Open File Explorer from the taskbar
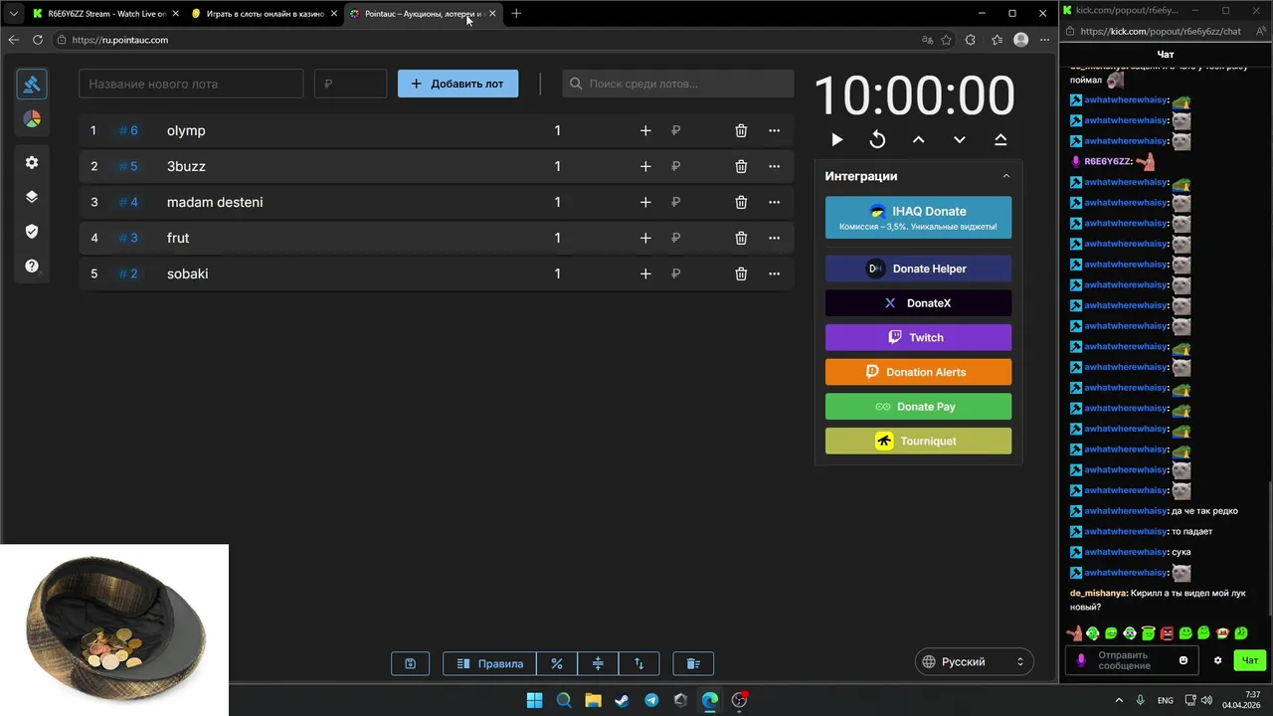 pyautogui.click(x=593, y=700)
